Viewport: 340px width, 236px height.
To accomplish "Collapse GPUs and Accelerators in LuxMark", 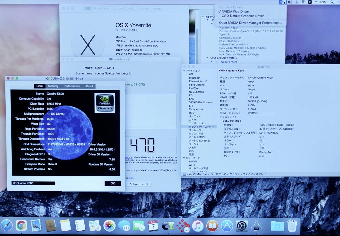I will [207, 58].
